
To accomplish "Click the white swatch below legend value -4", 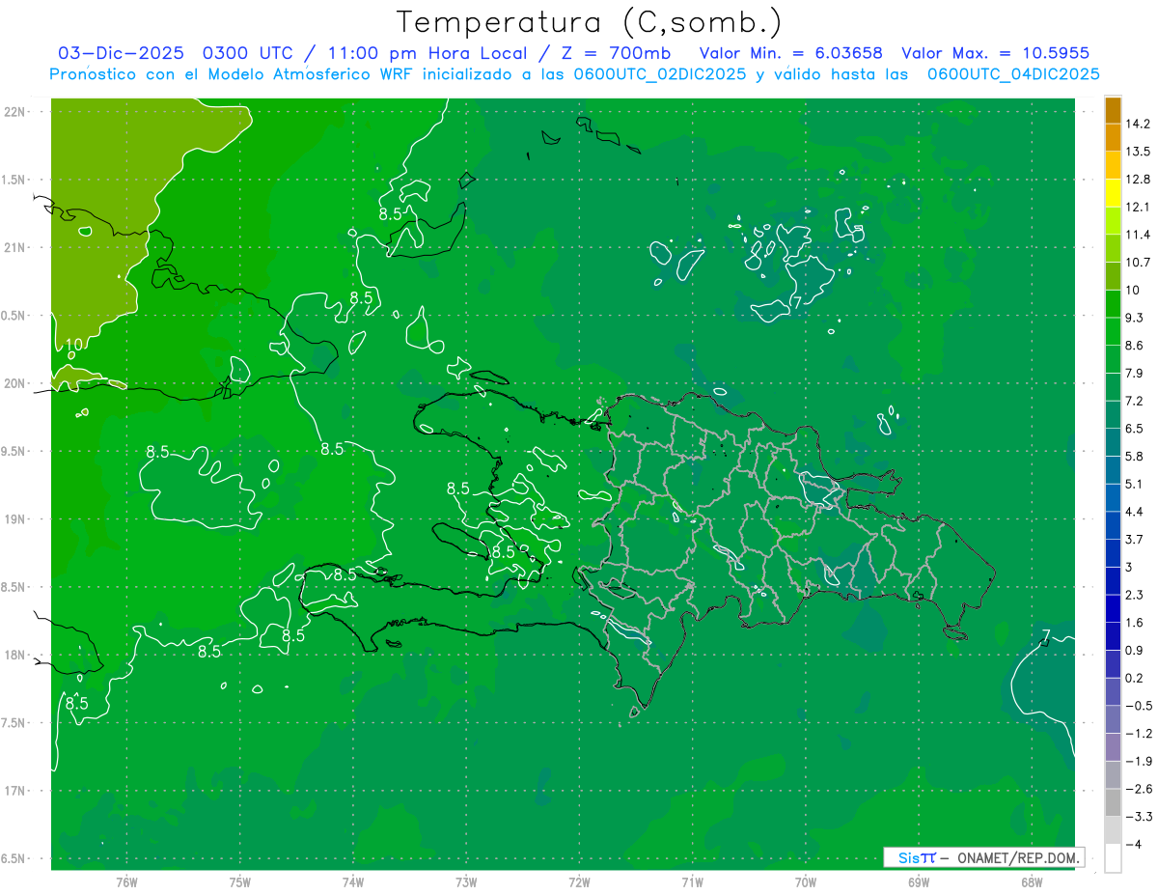I will (x=1113, y=858).
